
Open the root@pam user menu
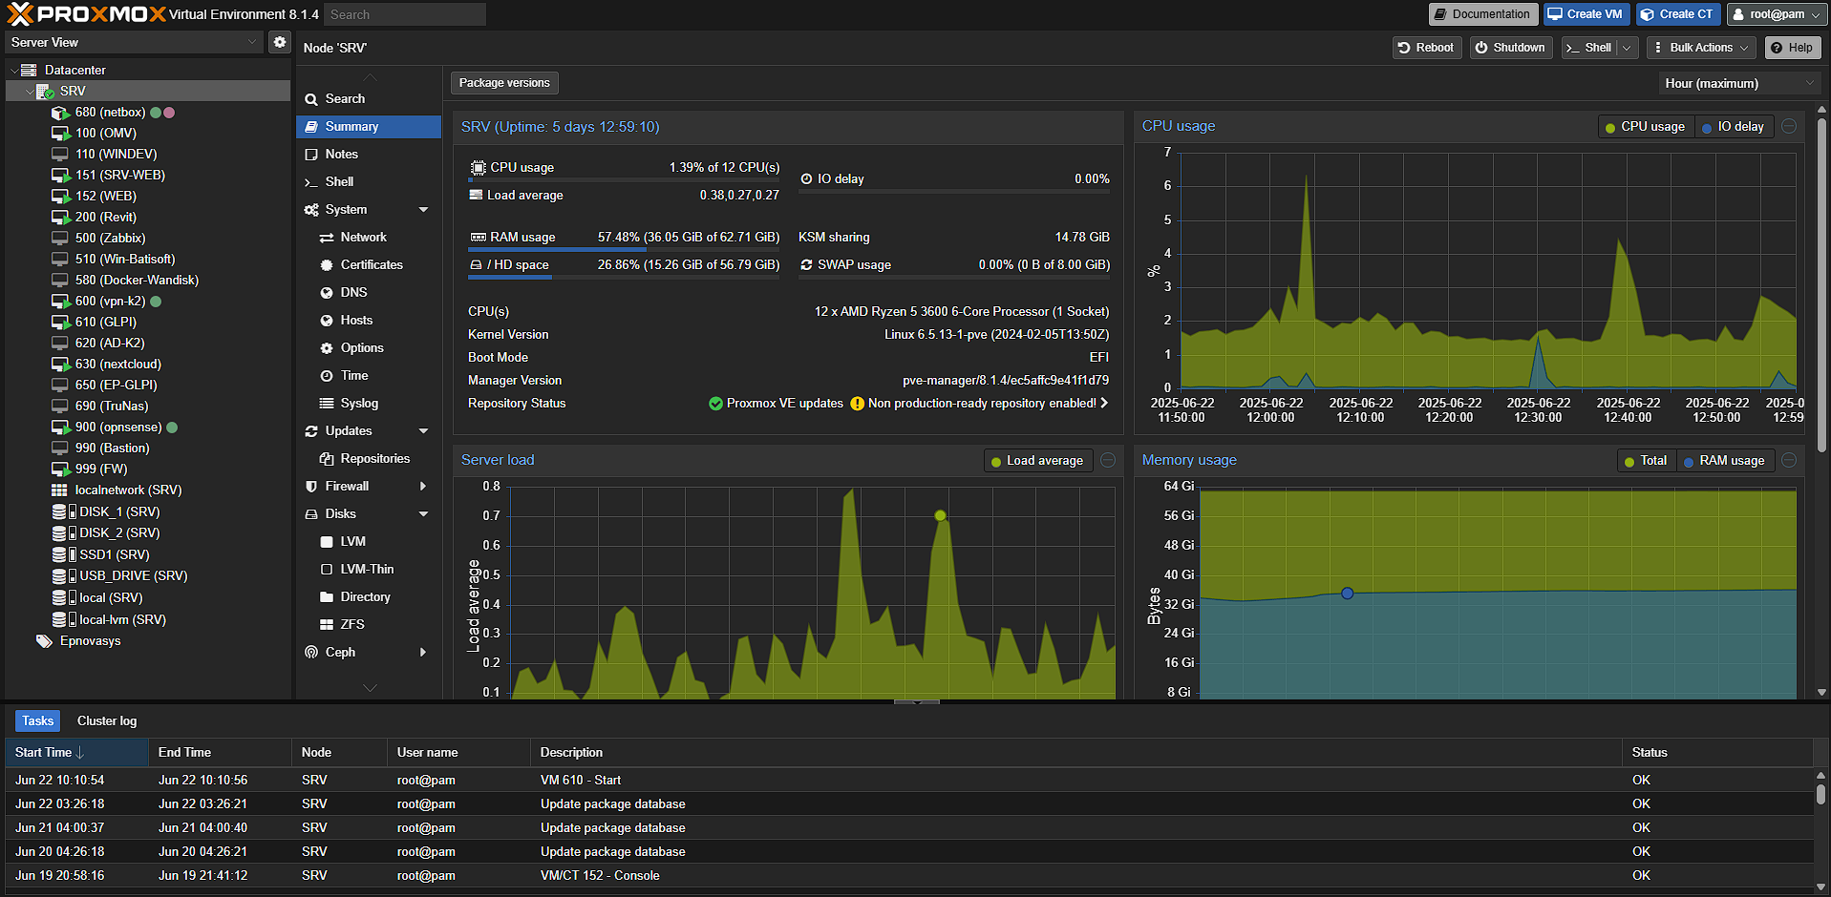1777,14
